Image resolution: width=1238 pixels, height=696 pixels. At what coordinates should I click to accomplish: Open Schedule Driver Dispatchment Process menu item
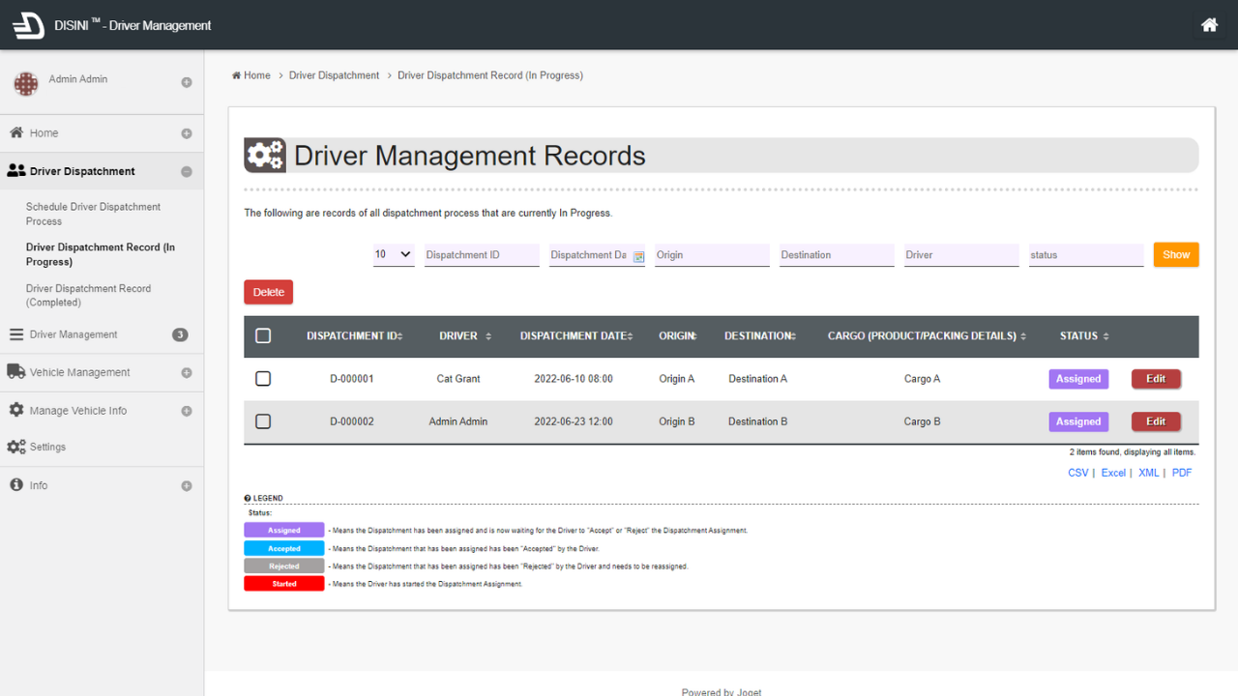click(93, 214)
